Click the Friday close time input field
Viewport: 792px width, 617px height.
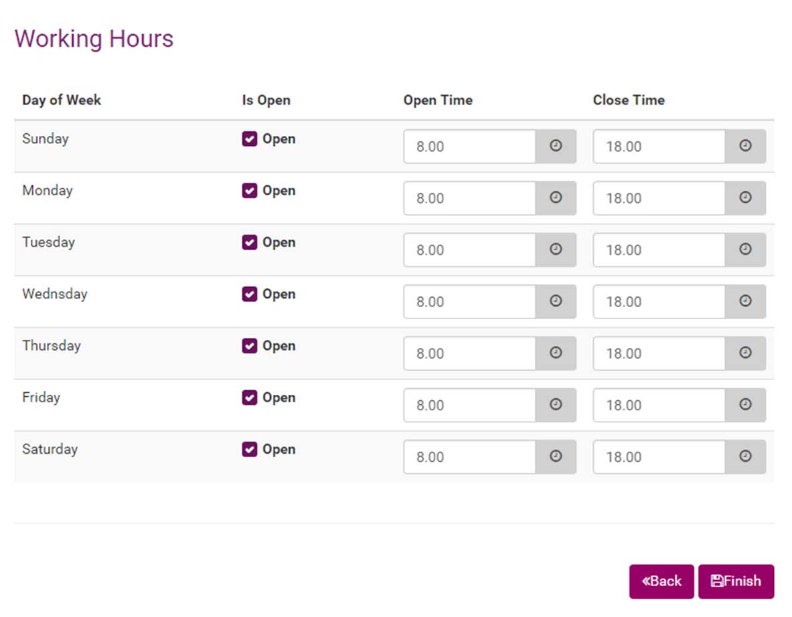point(659,405)
